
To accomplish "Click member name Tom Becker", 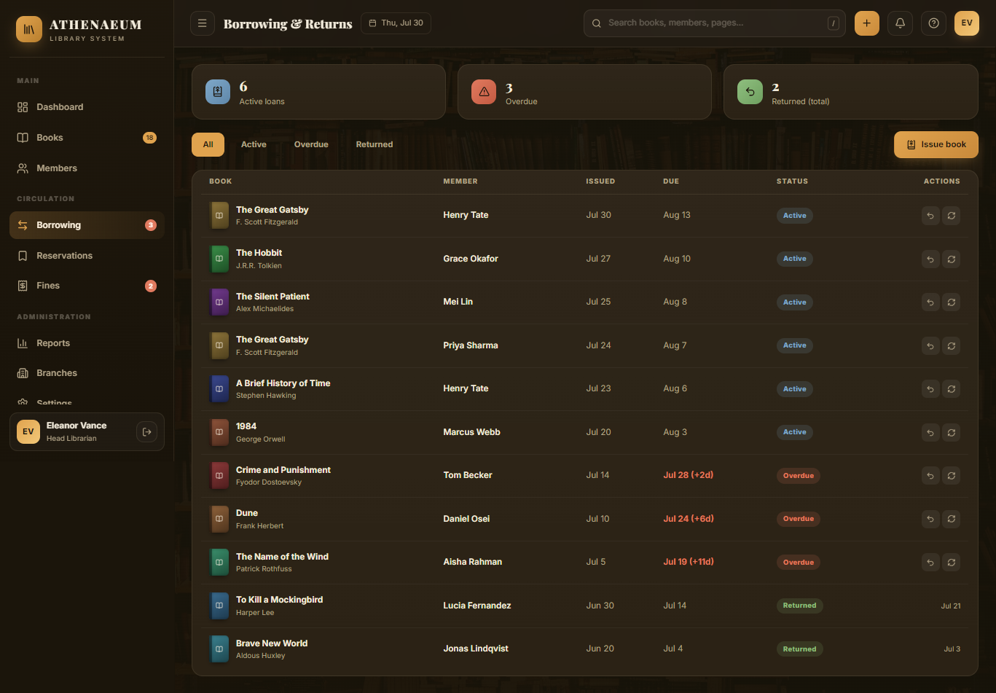I will tap(468, 475).
